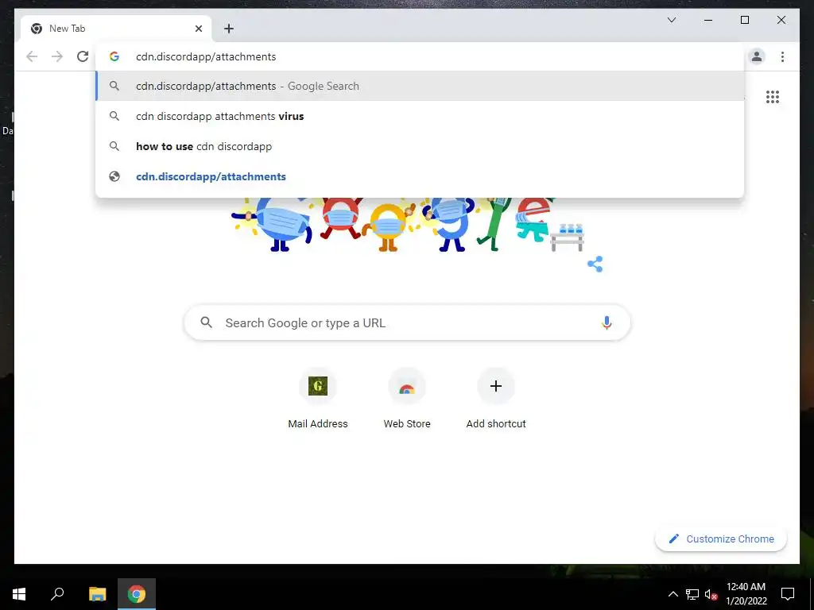
Task: Open the Chrome profile avatar icon
Action: 757,56
